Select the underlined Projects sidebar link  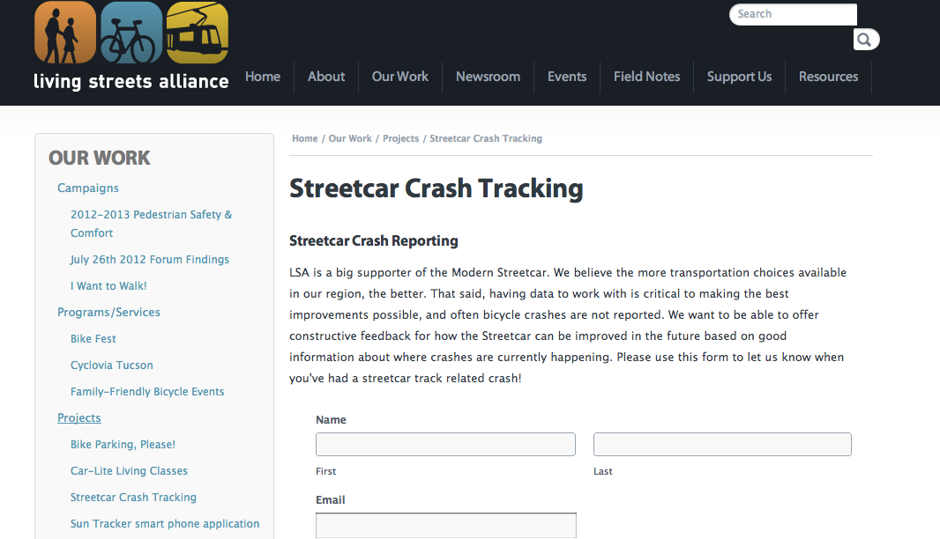79,418
